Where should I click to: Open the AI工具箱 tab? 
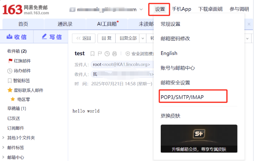click(x=107, y=24)
